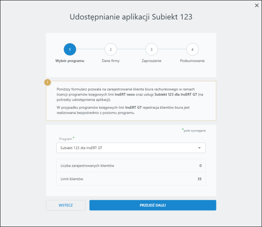
Task: Click the yellow exclamation warning icon
Action: (x=47, y=82)
